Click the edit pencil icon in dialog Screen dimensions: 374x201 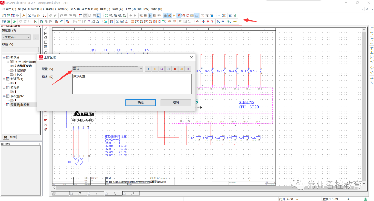pyautogui.click(x=148, y=69)
